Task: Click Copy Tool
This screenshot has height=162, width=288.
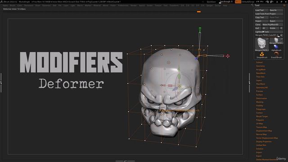Action: coord(262,18)
